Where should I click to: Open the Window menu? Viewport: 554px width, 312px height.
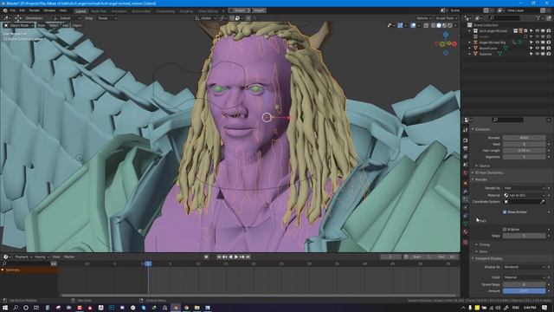tap(49, 10)
